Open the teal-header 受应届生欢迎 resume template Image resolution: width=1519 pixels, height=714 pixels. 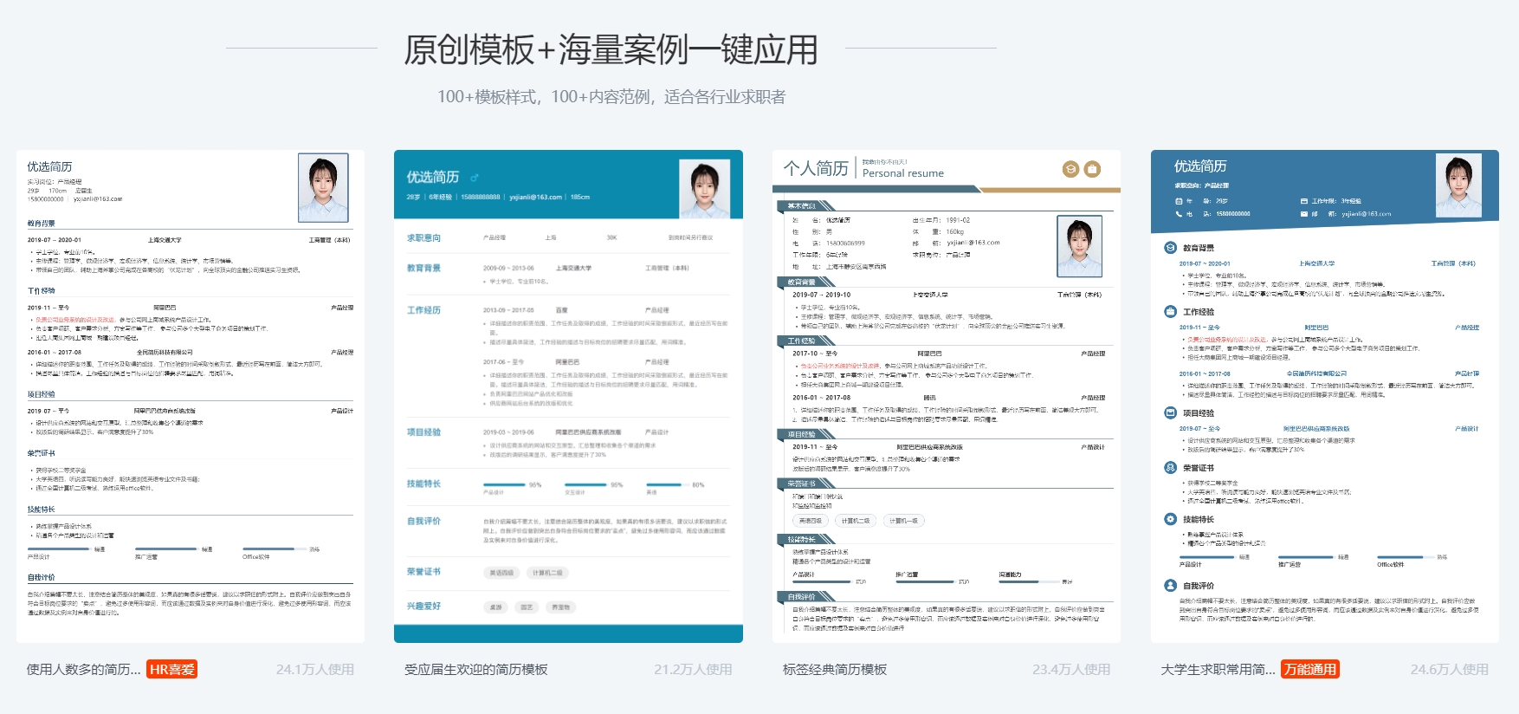pyautogui.click(x=568, y=396)
